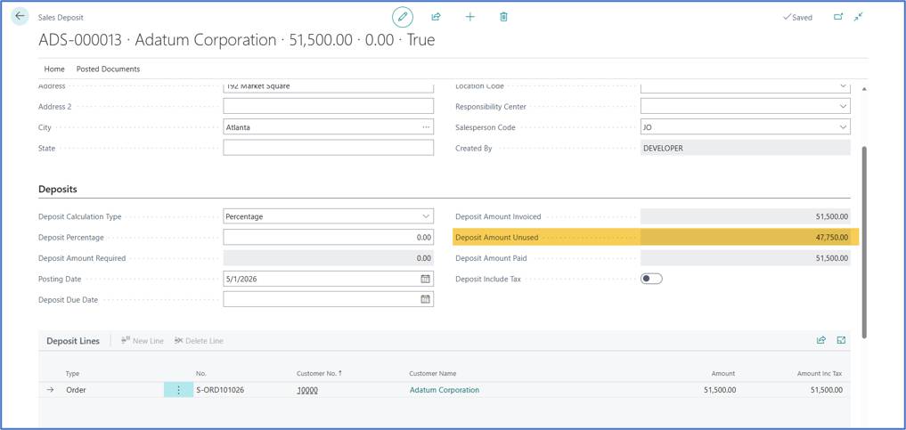Select the S-ORD101026 order number cell

[x=220, y=390]
